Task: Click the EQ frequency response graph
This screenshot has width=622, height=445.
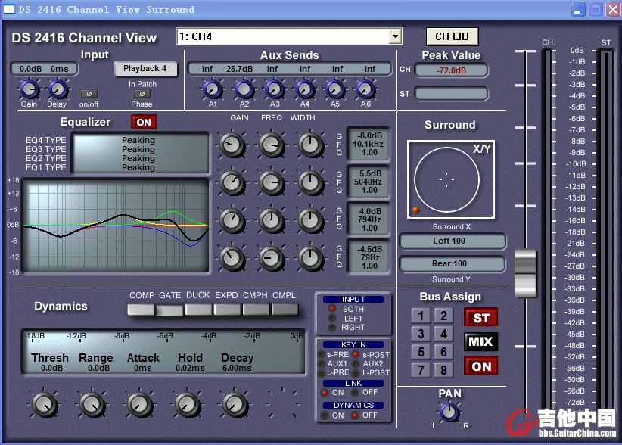Action: point(116,226)
